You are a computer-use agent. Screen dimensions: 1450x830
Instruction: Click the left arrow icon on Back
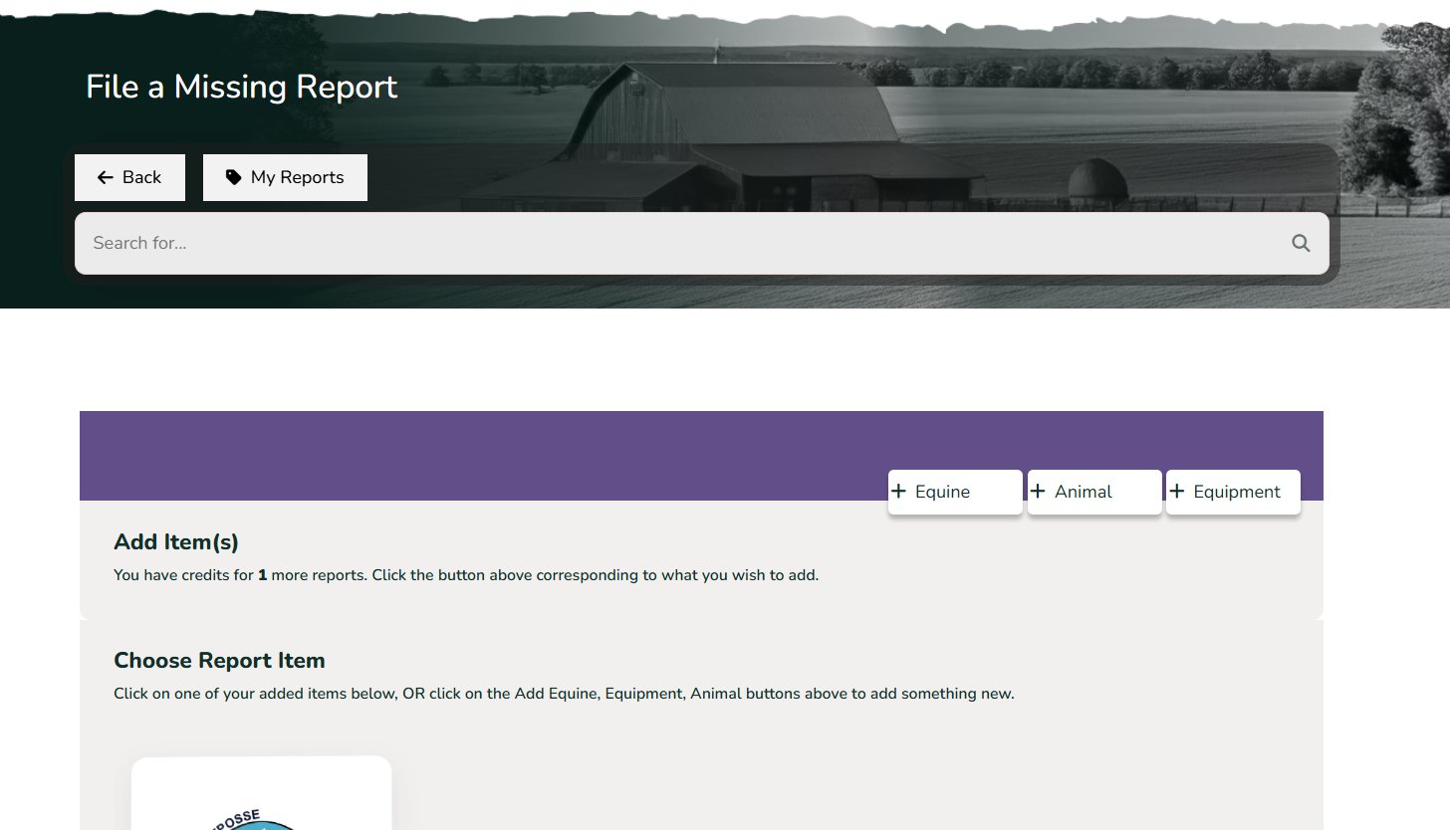tap(106, 177)
